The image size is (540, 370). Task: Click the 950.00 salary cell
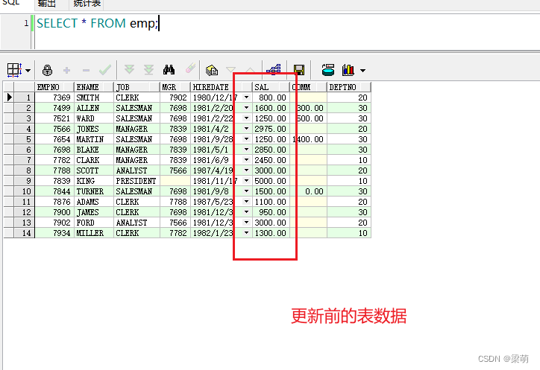271,212
